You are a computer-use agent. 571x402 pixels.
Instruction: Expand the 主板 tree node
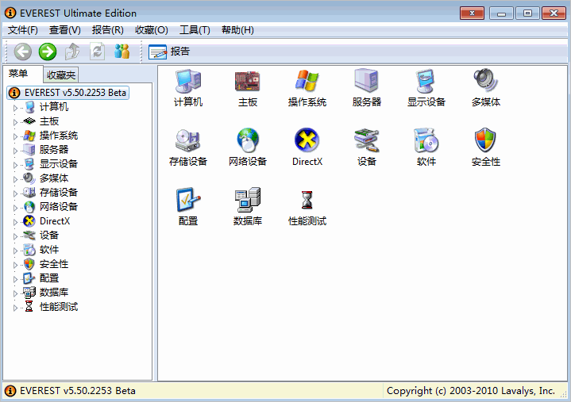15,122
